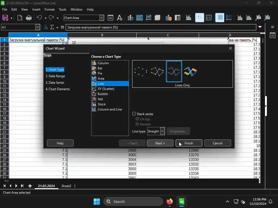Open the Sum function dropdown arrow
This screenshot has width=278, height=208.
pyautogui.click(x=57, y=27)
